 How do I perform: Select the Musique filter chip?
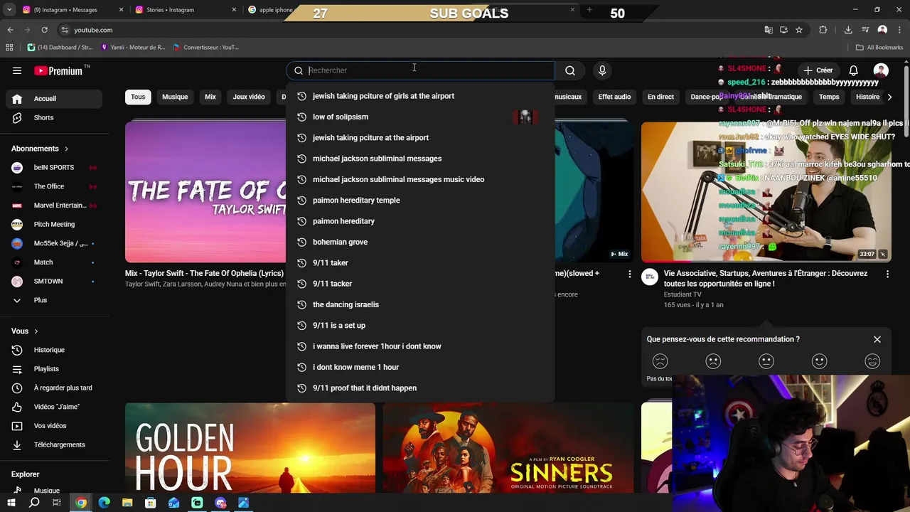coord(175,97)
